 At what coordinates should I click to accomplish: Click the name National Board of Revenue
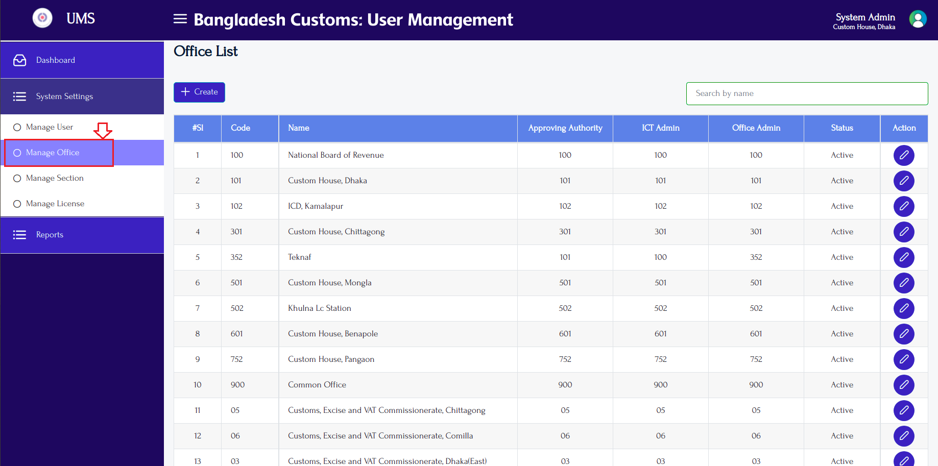pos(336,155)
